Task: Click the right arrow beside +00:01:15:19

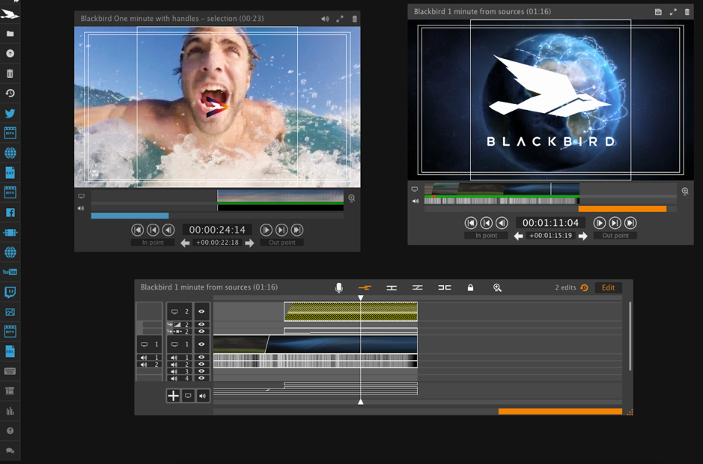Action: (582, 236)
